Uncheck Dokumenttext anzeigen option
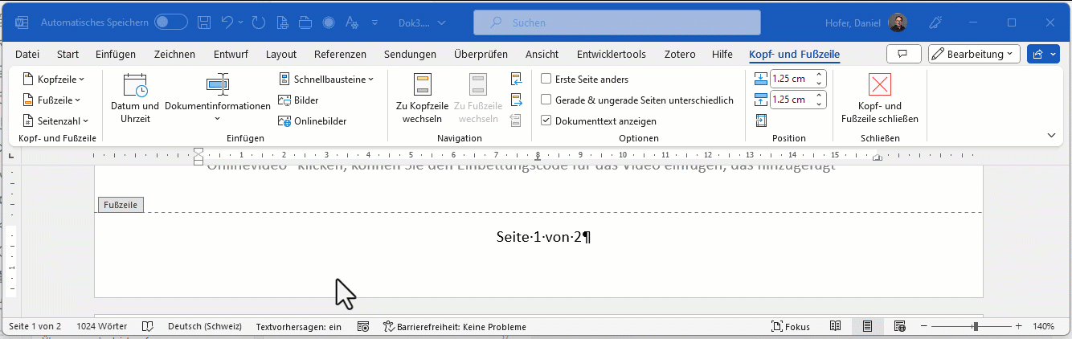 [x=546, y=121]
